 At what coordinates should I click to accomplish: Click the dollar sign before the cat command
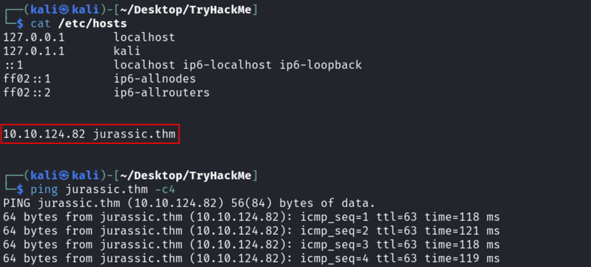[x=20, y=23]
